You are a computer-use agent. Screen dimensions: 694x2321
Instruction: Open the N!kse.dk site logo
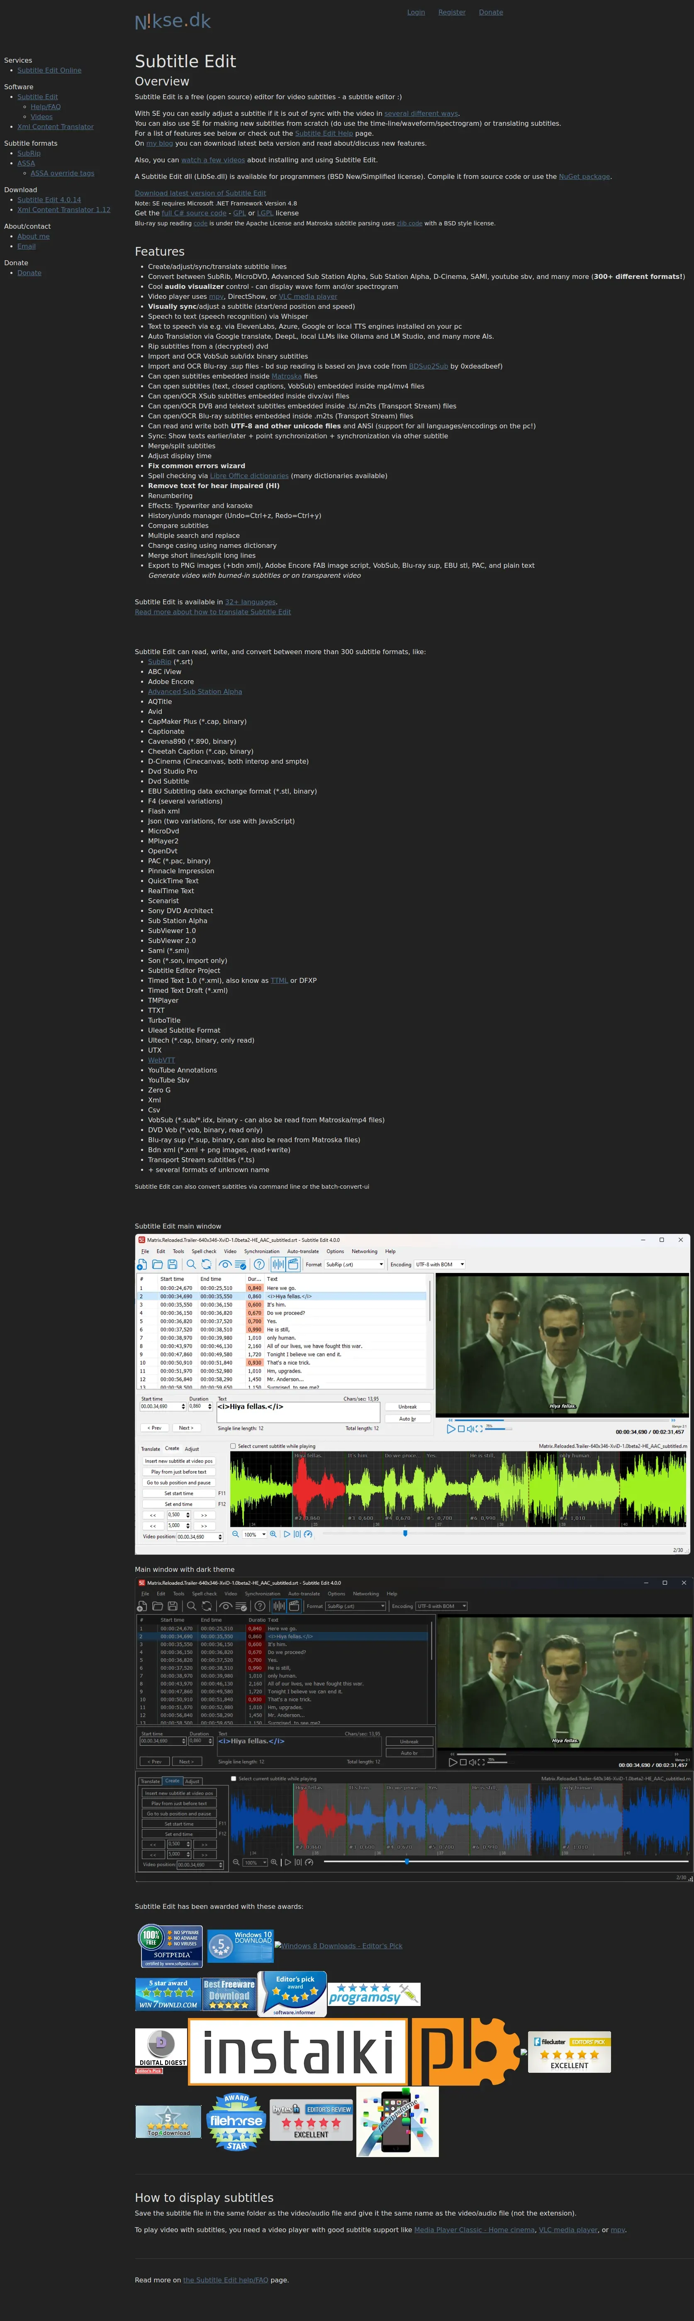[x=173, y=21]
